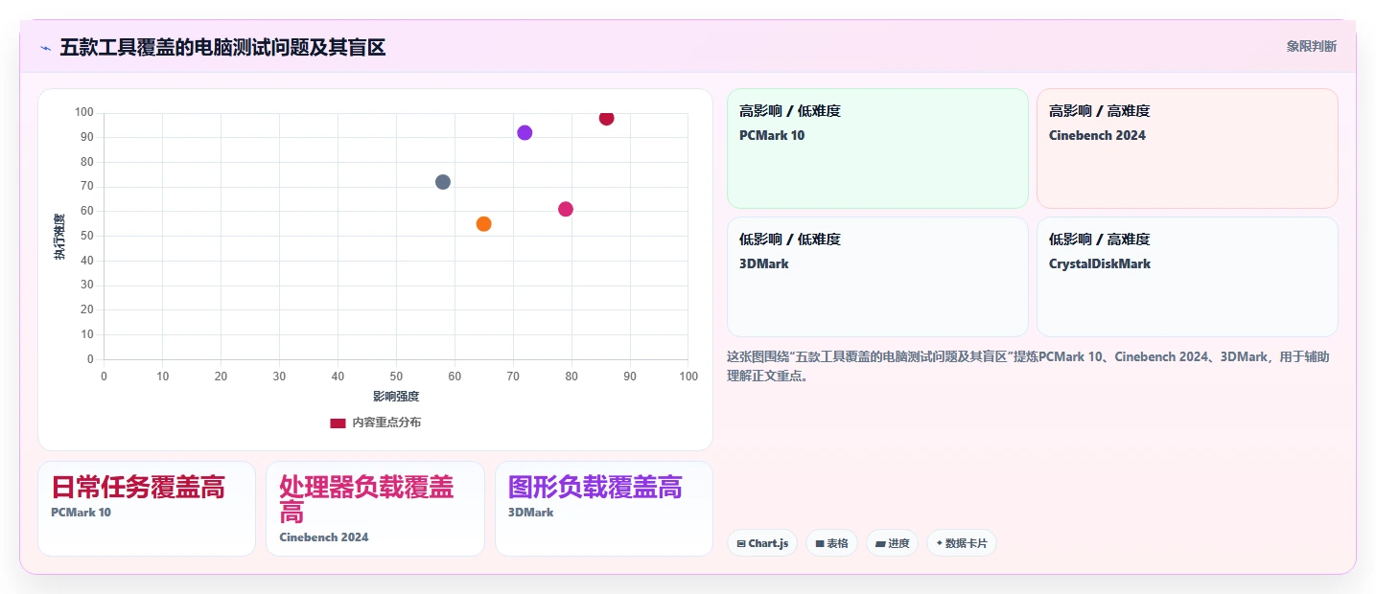Click the Chart.js tag chip

pos(762,543)
